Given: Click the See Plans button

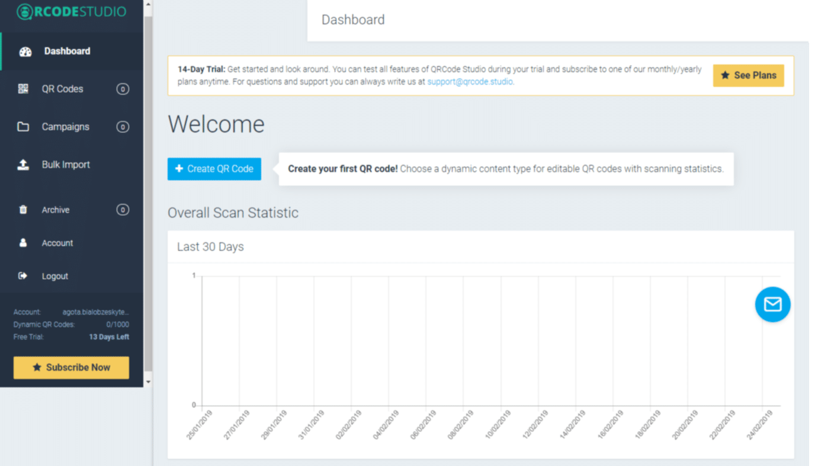Looking at the screenshot, I should tap(748, 76).
